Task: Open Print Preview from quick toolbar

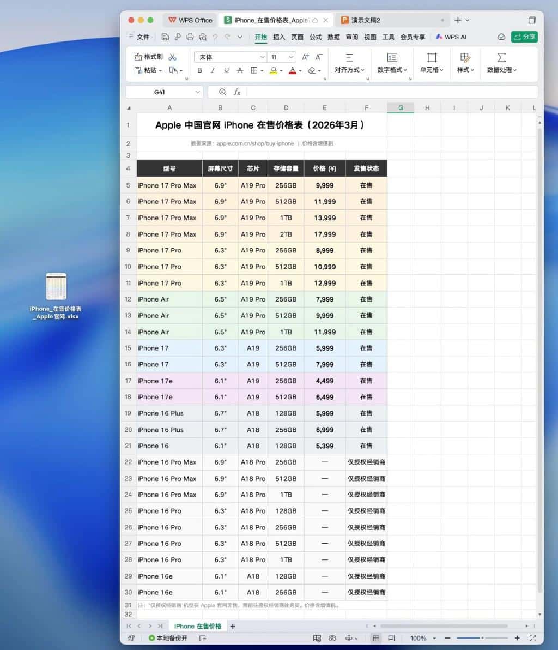Action: (203, 37)
